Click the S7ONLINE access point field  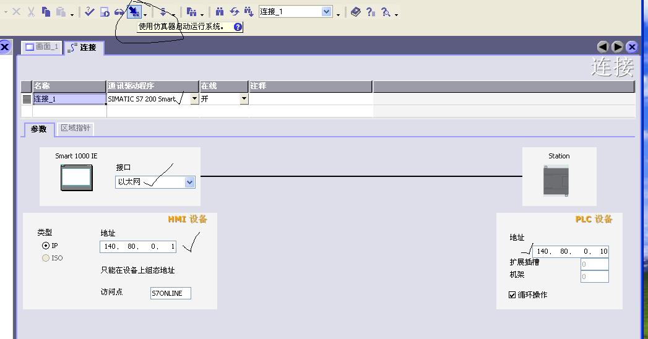171,293
